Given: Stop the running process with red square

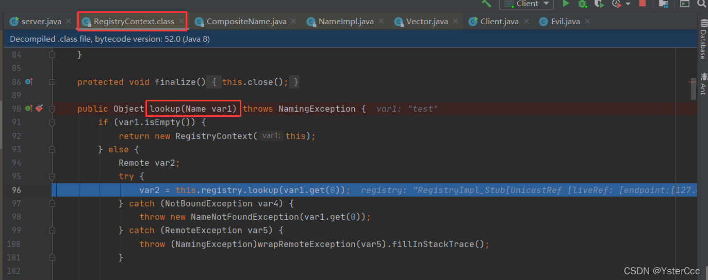Looking at the screenshot, I should pos(643,3).
